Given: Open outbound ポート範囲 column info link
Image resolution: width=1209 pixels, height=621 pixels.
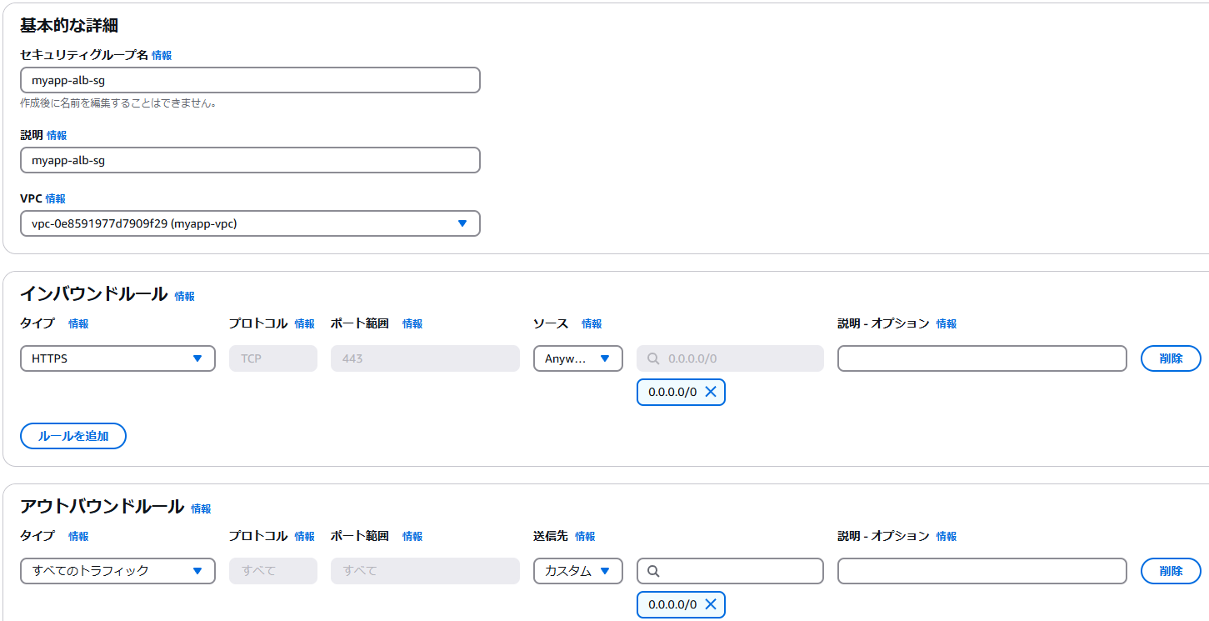Looking at the screenshot, I should click(x=412, y=537).
